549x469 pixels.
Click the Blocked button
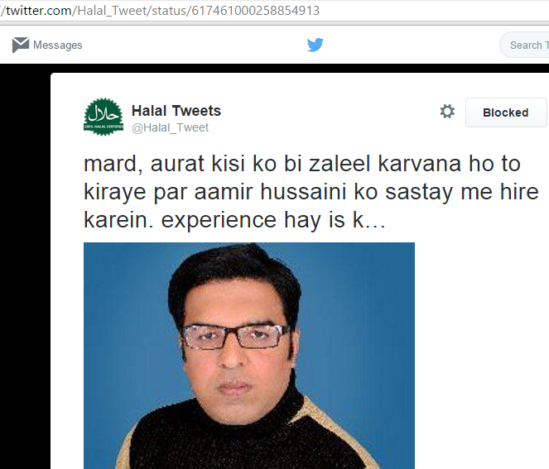[506, 112]
